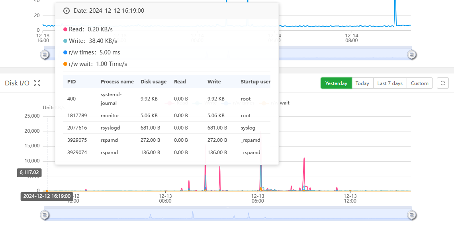Viewport: 454px width, 226px height.
Task: Click the right handle of the Disk I/O range slider
Action: tap(411, 215)
